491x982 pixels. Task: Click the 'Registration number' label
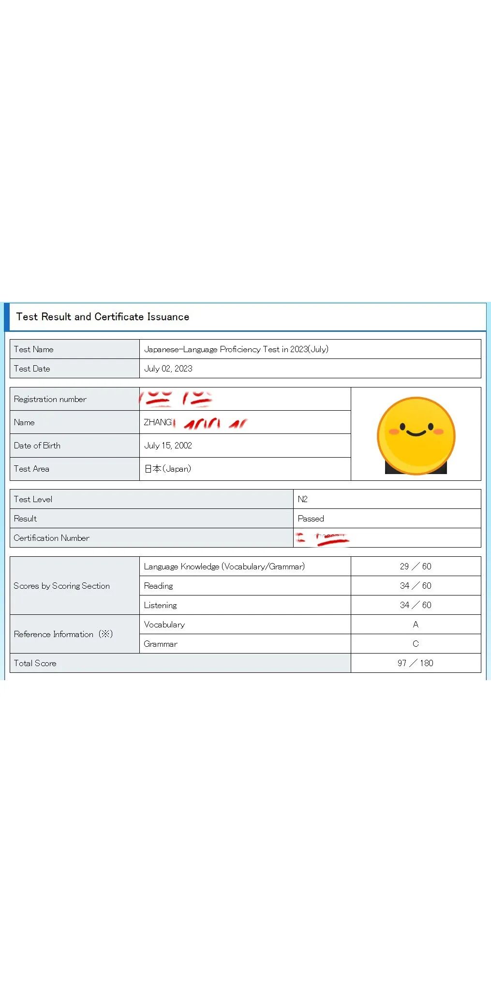click(50, 399)
